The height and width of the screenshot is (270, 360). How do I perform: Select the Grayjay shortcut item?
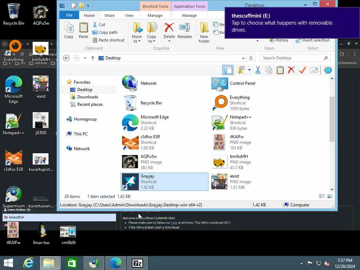tap(165, 182)
